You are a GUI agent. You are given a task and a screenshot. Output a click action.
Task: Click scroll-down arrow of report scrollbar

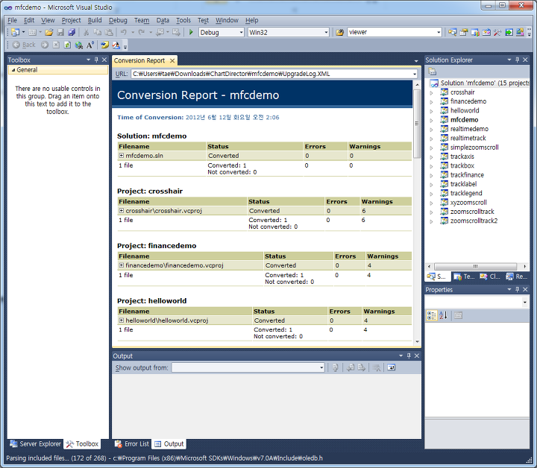click(417, 341)
